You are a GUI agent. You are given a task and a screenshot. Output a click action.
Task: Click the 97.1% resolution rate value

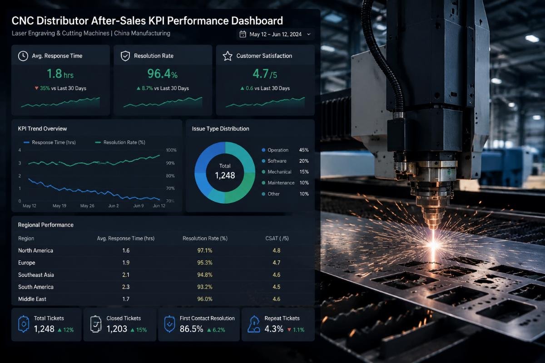pos(205,250)
